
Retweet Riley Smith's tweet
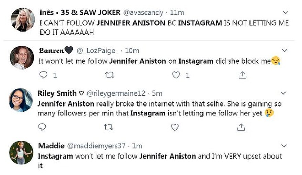click(108, 127)
